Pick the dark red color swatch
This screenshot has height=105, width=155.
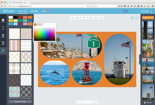tap(20, 17)
